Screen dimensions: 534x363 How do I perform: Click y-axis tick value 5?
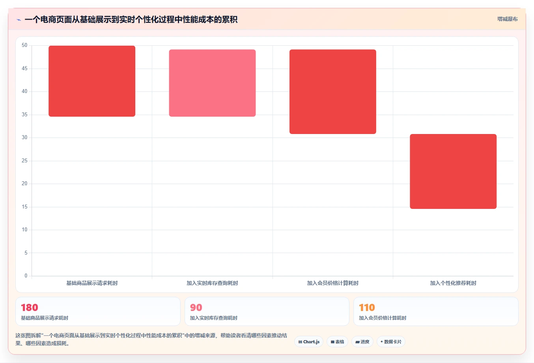26,253
